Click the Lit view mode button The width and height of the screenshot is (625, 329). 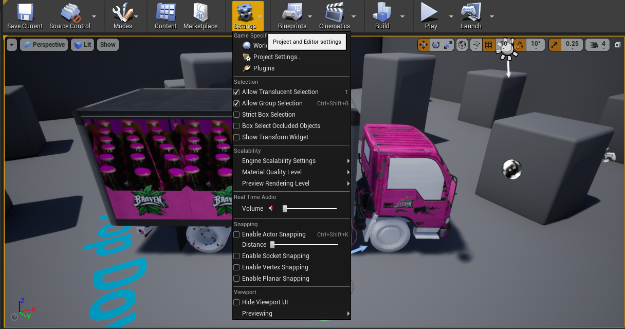[x=83, y=45]
